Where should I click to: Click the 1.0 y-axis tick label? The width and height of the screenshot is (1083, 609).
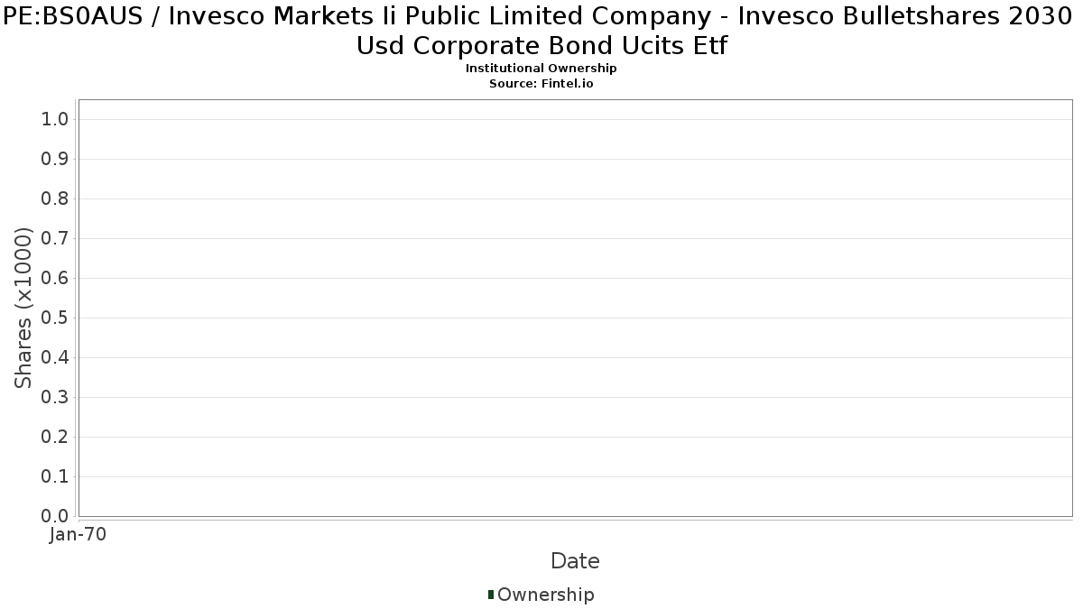[x=56, y=120]
